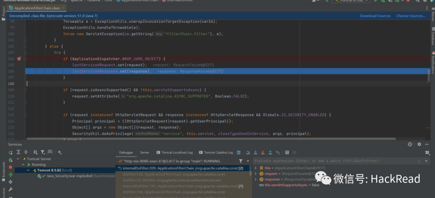Click Choose Sources link
The height and width of the screenshot is (198, 435).
click(410, 16)
